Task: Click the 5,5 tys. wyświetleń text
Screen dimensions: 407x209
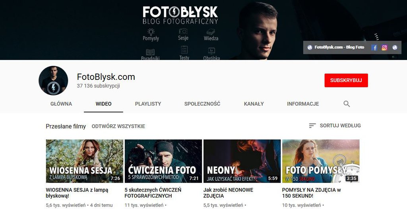Action: (223, 205)
